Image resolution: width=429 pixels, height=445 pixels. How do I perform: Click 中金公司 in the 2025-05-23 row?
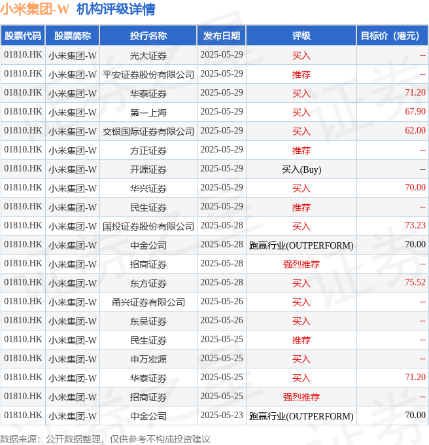[x=148, y=416]
